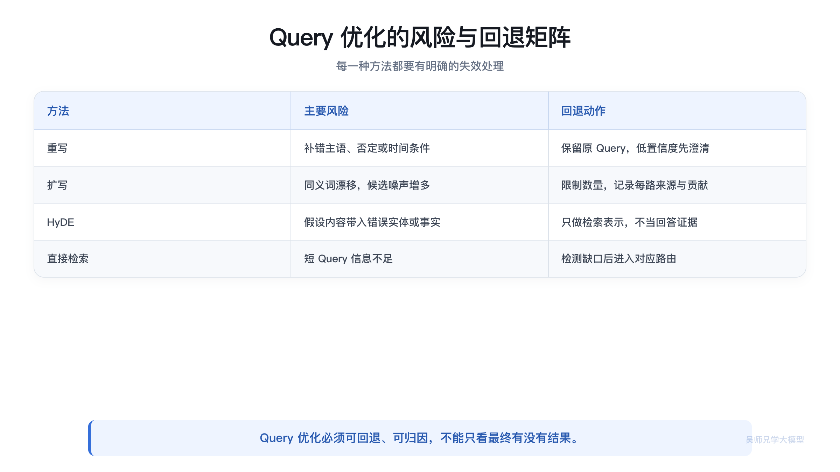Viewport: 840px width, 472px height.
Task: Click the summary 'Query 优化必须可回退、可归因' callout
Action: click(420, 438)
